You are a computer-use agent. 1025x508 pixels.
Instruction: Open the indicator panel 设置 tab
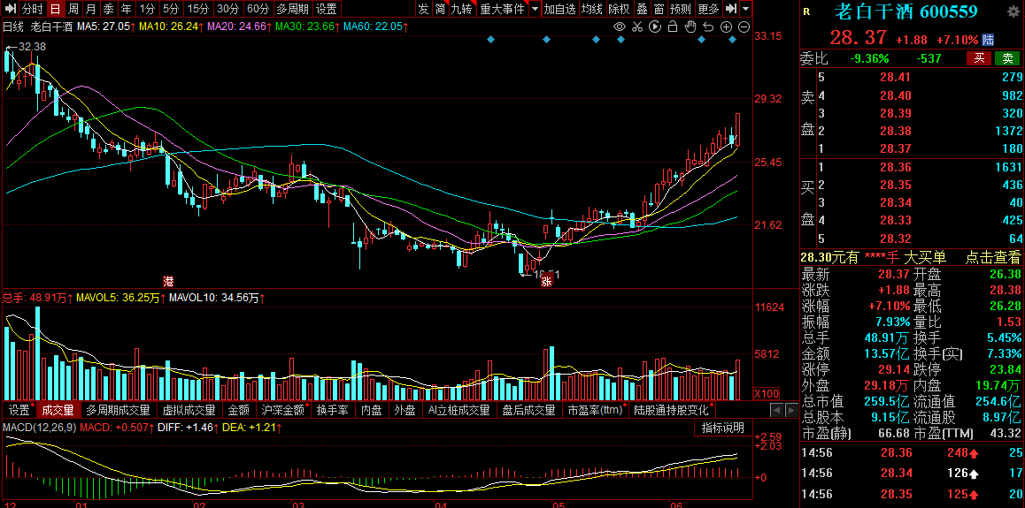19,410
